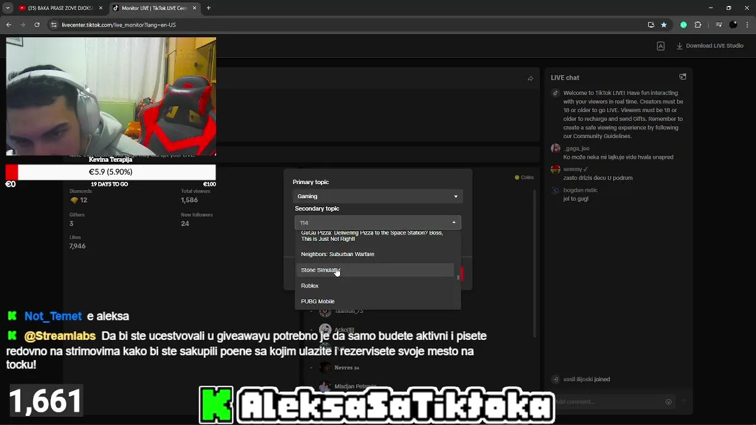The width and height of the screenshot is (756, 425).
Task: Click the Total viewers 1,586 value
Action: pos(189,200)
